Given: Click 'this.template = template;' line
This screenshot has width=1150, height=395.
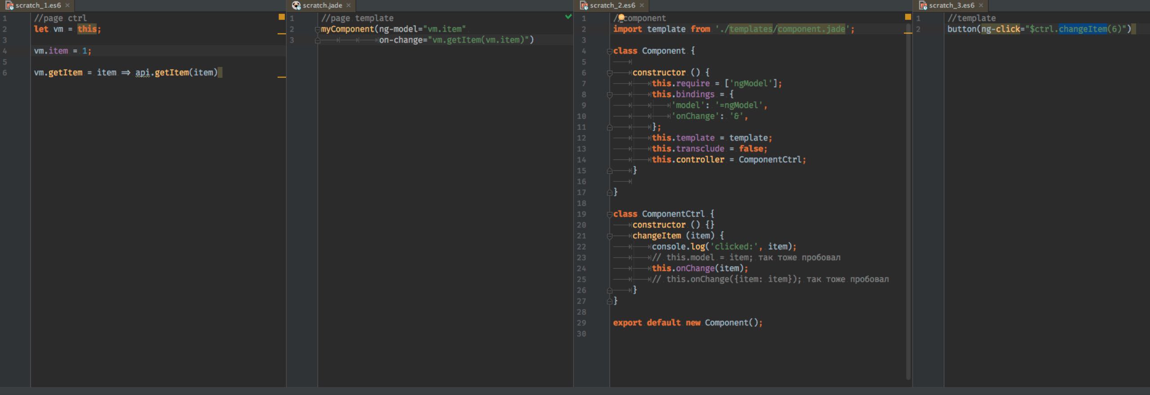Looking at the screenshot, I should tap(712, 138).
